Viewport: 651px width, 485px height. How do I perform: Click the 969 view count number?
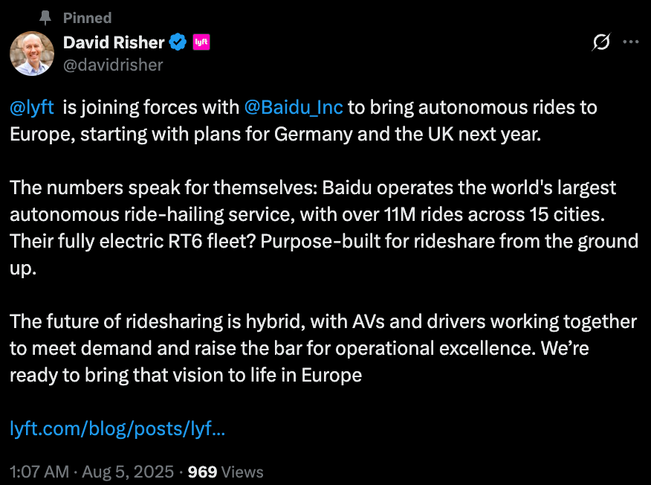click(203, 472)
